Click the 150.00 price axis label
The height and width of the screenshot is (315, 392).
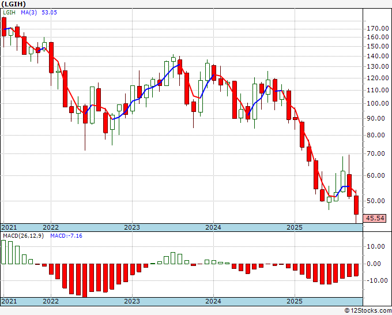pyautogui.click(x=378, y=46)
